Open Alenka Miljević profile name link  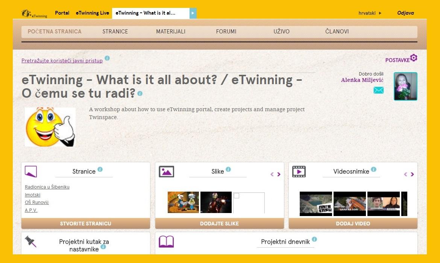point(362,80)
